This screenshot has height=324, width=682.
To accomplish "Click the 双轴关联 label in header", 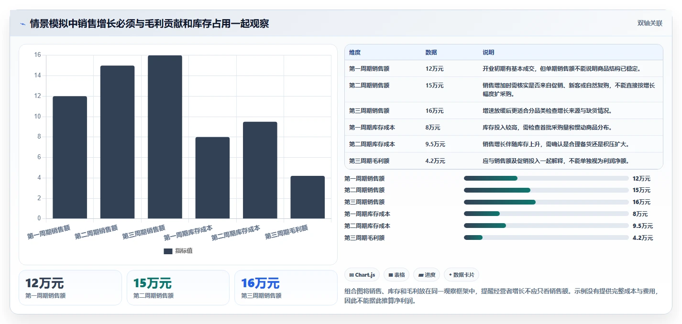I will click(x=649, y=23).
